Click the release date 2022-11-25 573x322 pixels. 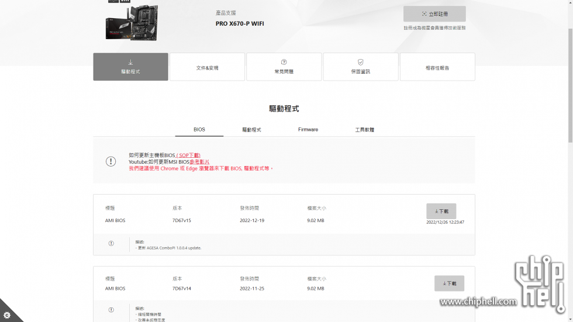point(252,289)
